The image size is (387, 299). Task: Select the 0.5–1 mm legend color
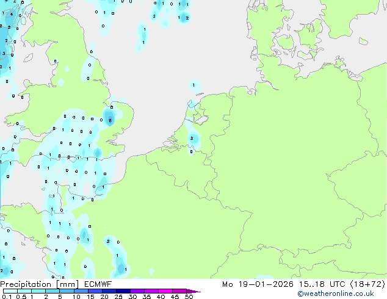point(24,291)
